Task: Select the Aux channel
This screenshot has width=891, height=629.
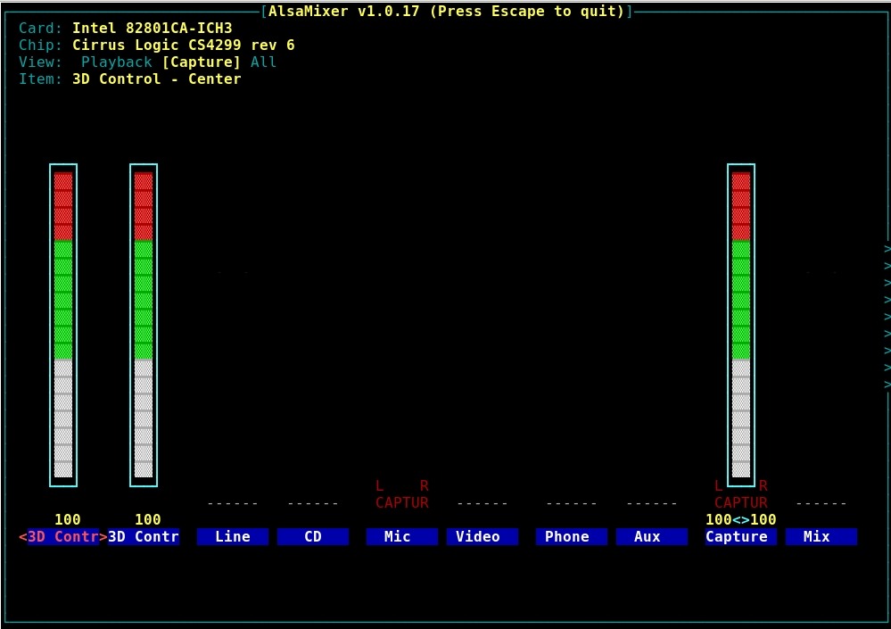Action: pos(651,537)
